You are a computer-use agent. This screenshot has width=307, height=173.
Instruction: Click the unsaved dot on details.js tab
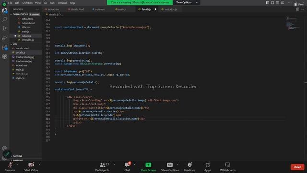pos(155,9)
